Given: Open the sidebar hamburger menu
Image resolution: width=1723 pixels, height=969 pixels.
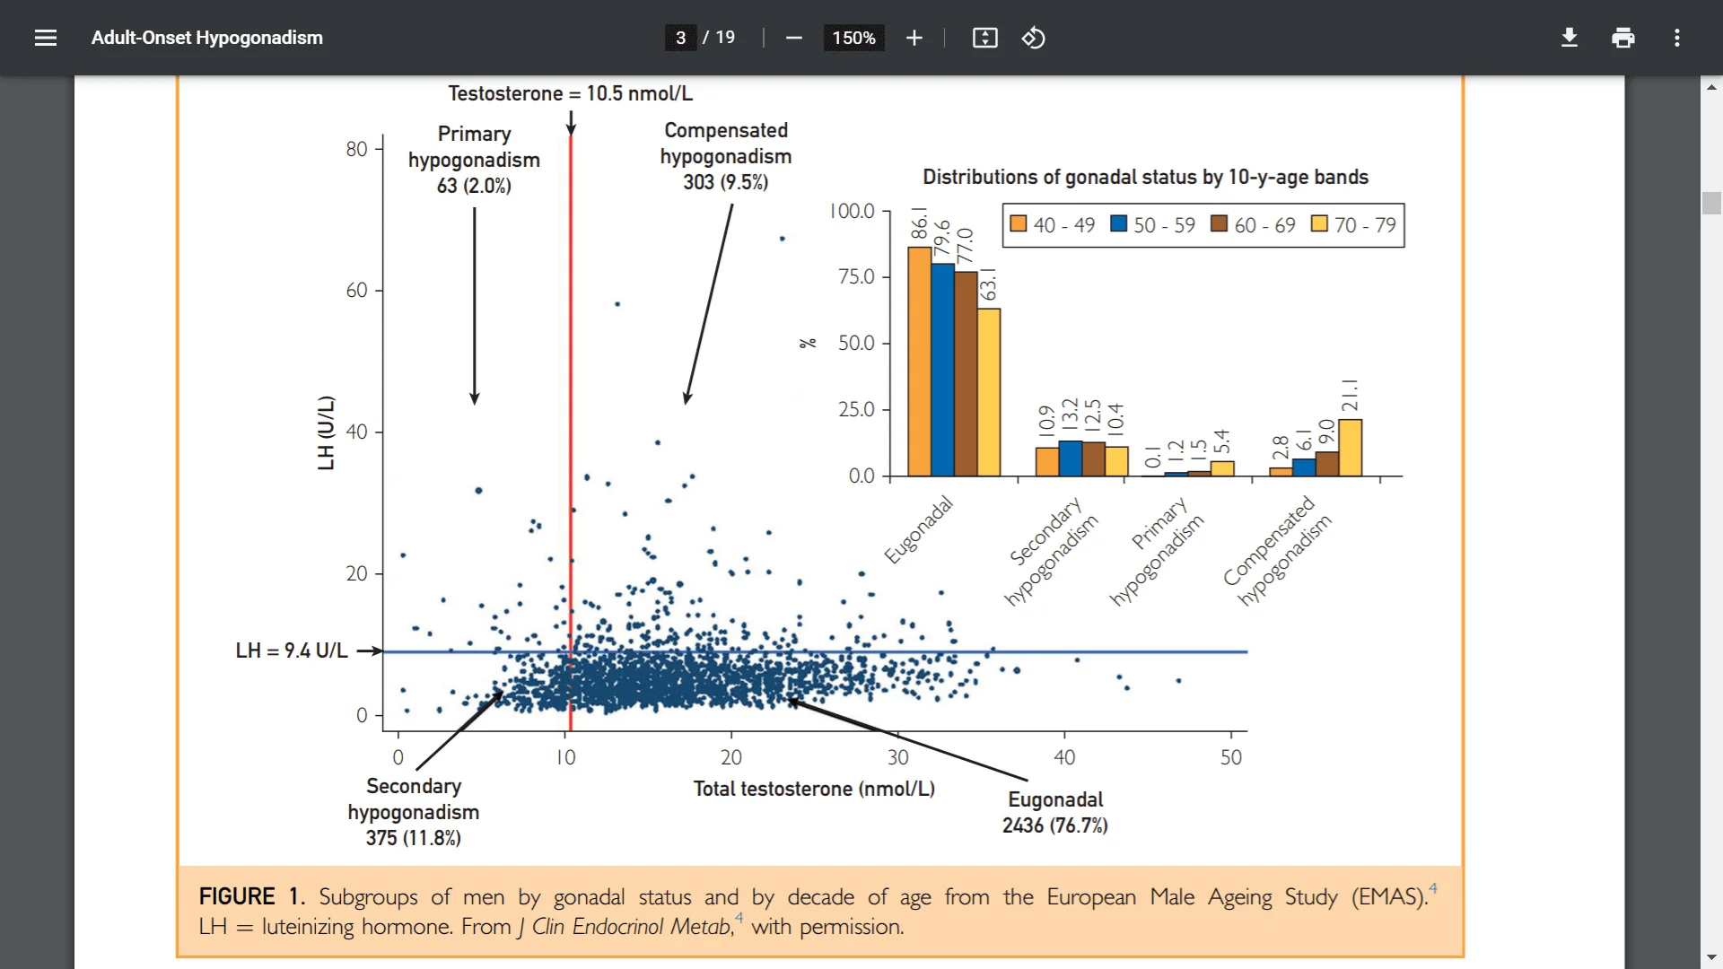Looking at the screenshot, I should pyautogui.click(x=46, y=38).
